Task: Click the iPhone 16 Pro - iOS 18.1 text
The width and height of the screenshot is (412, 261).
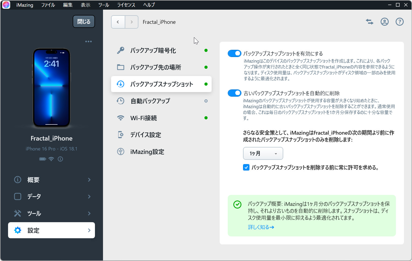Action: (51, 149)
